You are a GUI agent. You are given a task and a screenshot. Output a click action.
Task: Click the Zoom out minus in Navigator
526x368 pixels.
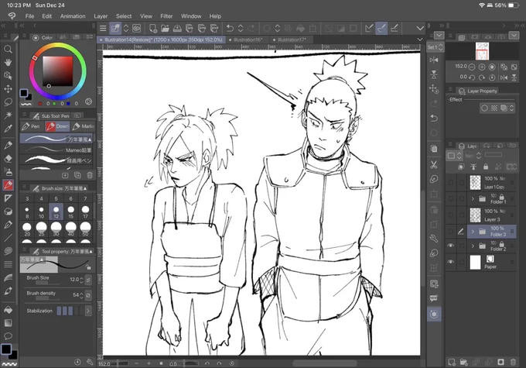coord(472,67)
